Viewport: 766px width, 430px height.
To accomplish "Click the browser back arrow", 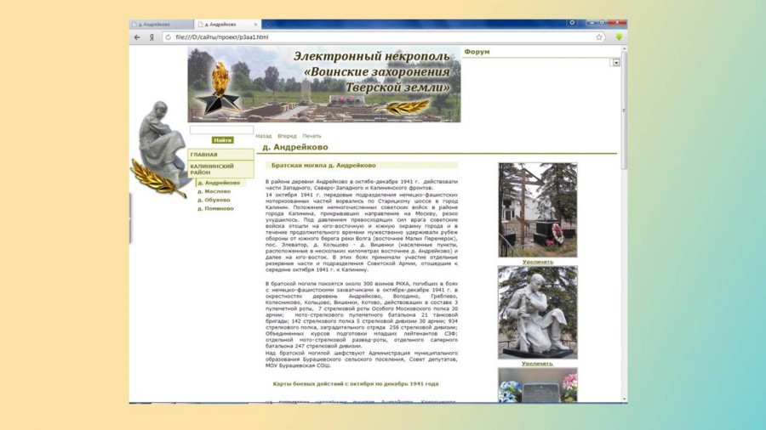I will [137, 37].
